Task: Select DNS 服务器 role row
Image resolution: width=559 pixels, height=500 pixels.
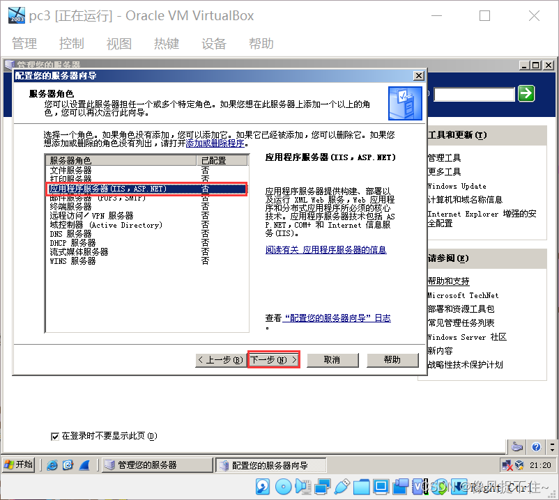Action: point(147,234)
